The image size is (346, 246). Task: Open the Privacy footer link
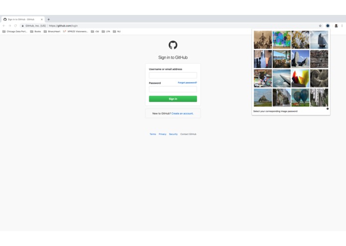162,134
